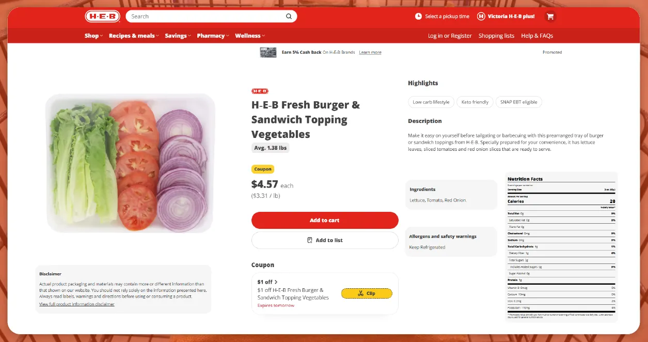Image resolution: width=648 pixels, height=342 pixels.
Task: Click the search magnifier icon
Action: (x=289, y=17)
